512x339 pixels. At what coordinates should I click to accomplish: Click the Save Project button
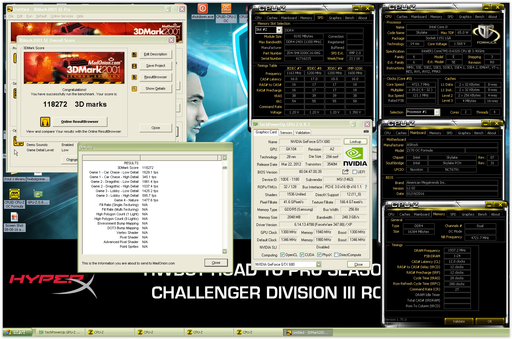click(155, 66)
